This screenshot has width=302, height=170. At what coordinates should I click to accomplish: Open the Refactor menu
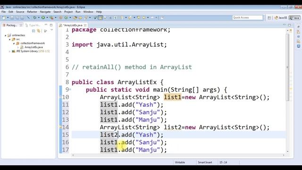point(32,12)
